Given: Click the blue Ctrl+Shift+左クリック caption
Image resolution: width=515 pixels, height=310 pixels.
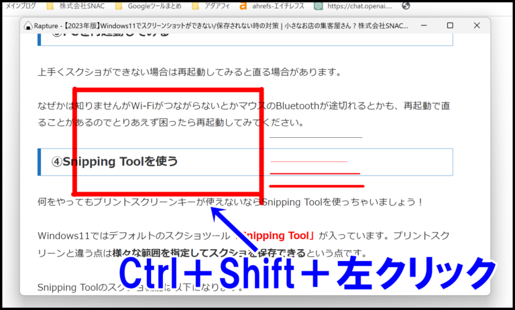Looking at the screenshot, I should coord(307,273).
